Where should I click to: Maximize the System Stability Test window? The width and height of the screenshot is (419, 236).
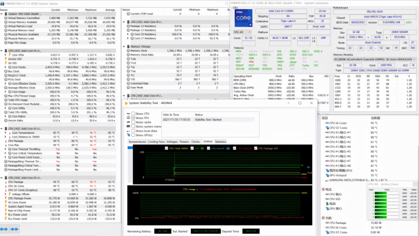pos(300,103)
